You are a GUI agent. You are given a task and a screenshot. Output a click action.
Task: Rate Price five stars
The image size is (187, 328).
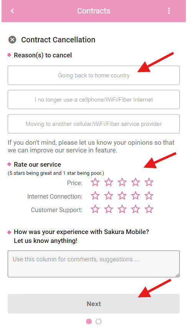click(x=149, y=182)
